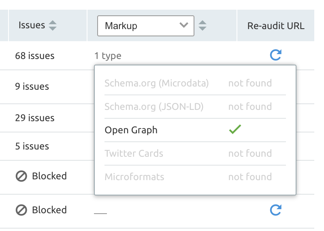The height and width of the screenshot is (231, 324).
Task: Click the 29 issues link
Action: coord(34,118)
